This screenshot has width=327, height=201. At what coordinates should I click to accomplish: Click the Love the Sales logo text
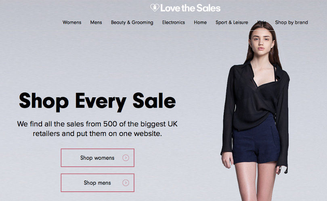(191, 8)
